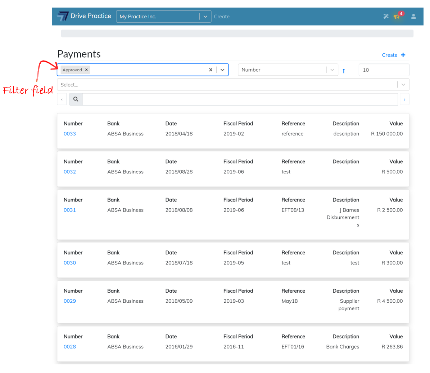Click the plus icon beside Create
Image resolution: width=430 pixels, height=373 pixels.
click(403, 55)
